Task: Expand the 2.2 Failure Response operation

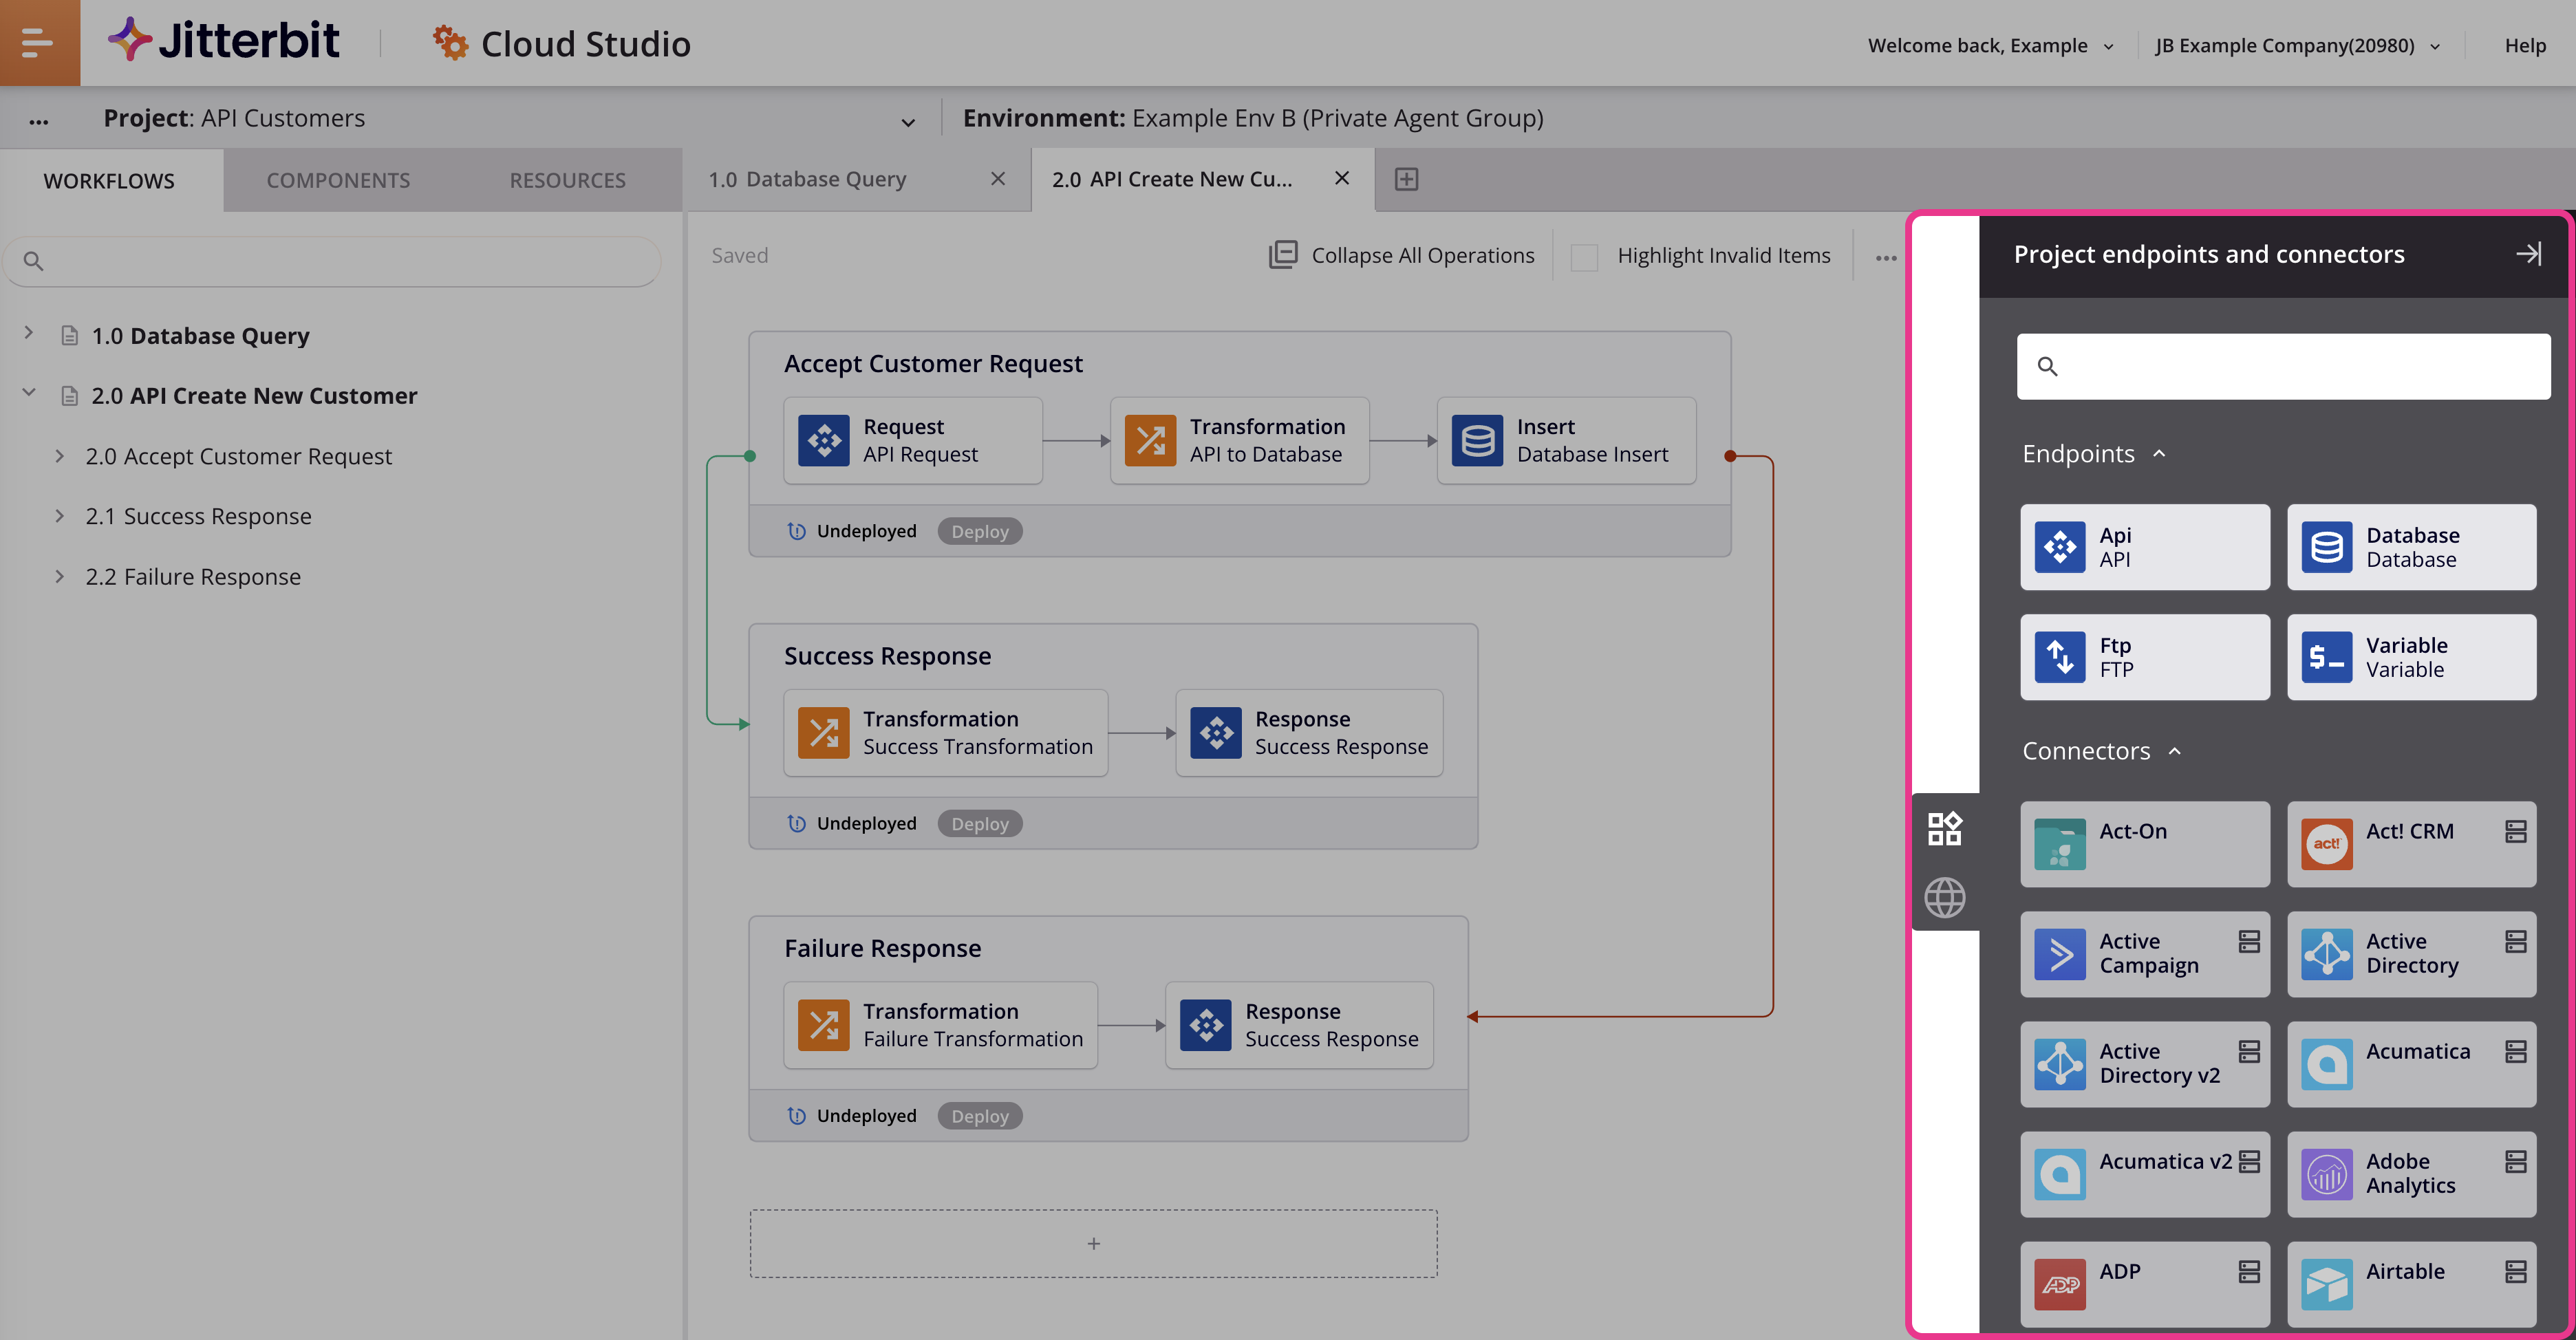Action: click(61, 574)
